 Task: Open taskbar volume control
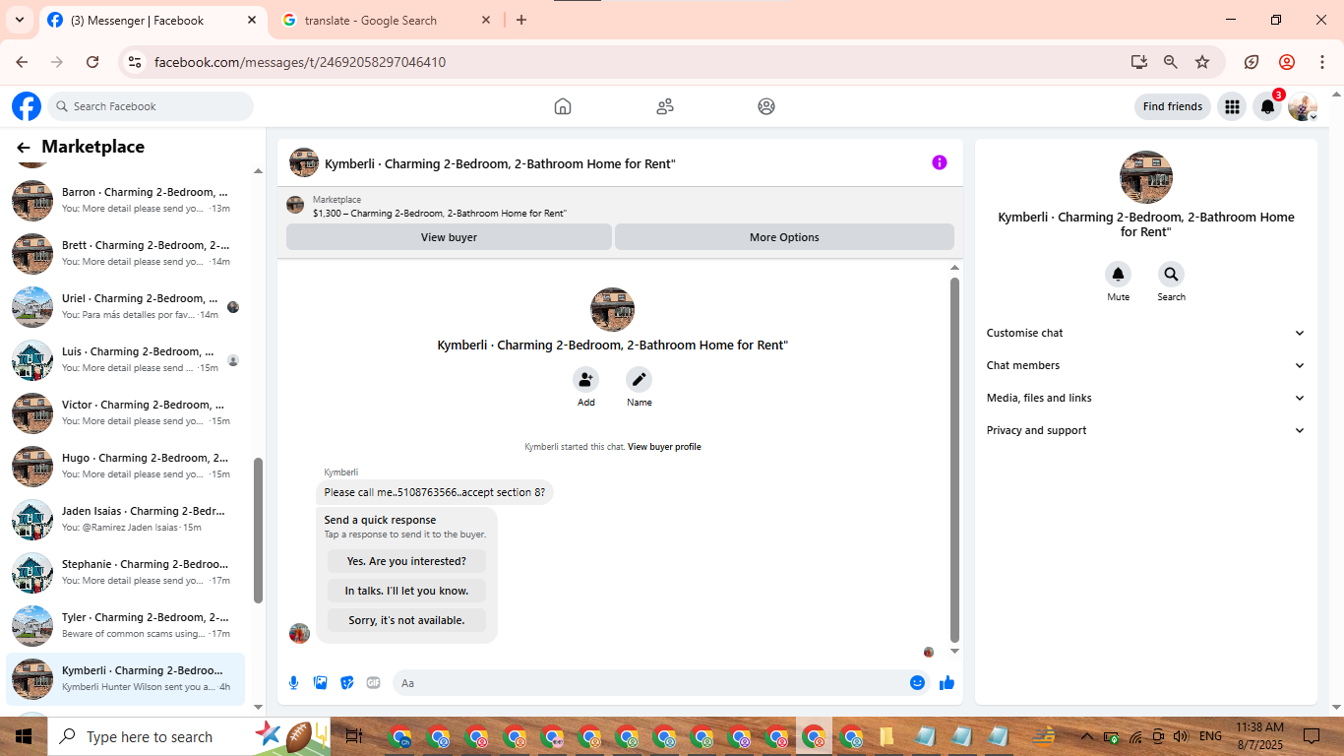pyautogui.click(x=1181, y=736)
